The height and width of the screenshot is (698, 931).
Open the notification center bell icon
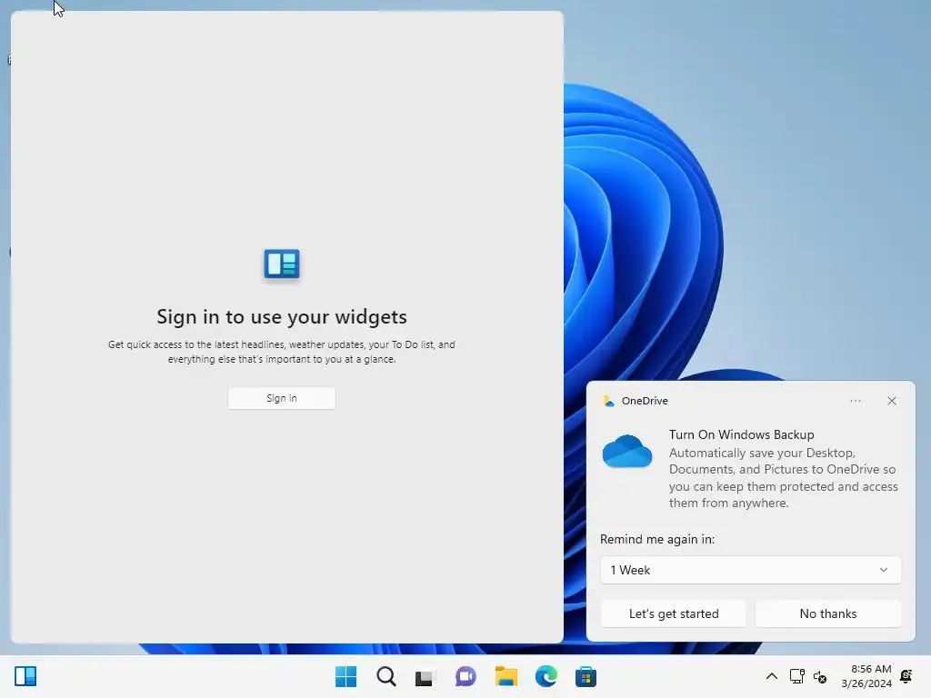pos(906,676)
